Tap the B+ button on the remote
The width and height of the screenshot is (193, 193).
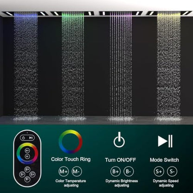pos(27,170)
